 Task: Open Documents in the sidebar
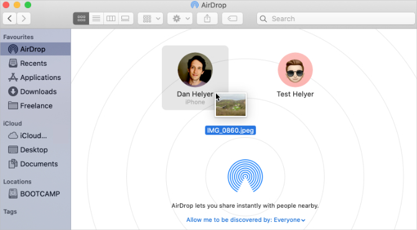(35, 164)
